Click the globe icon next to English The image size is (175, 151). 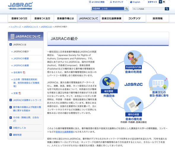pyautogui.click(x=131, y=2)
